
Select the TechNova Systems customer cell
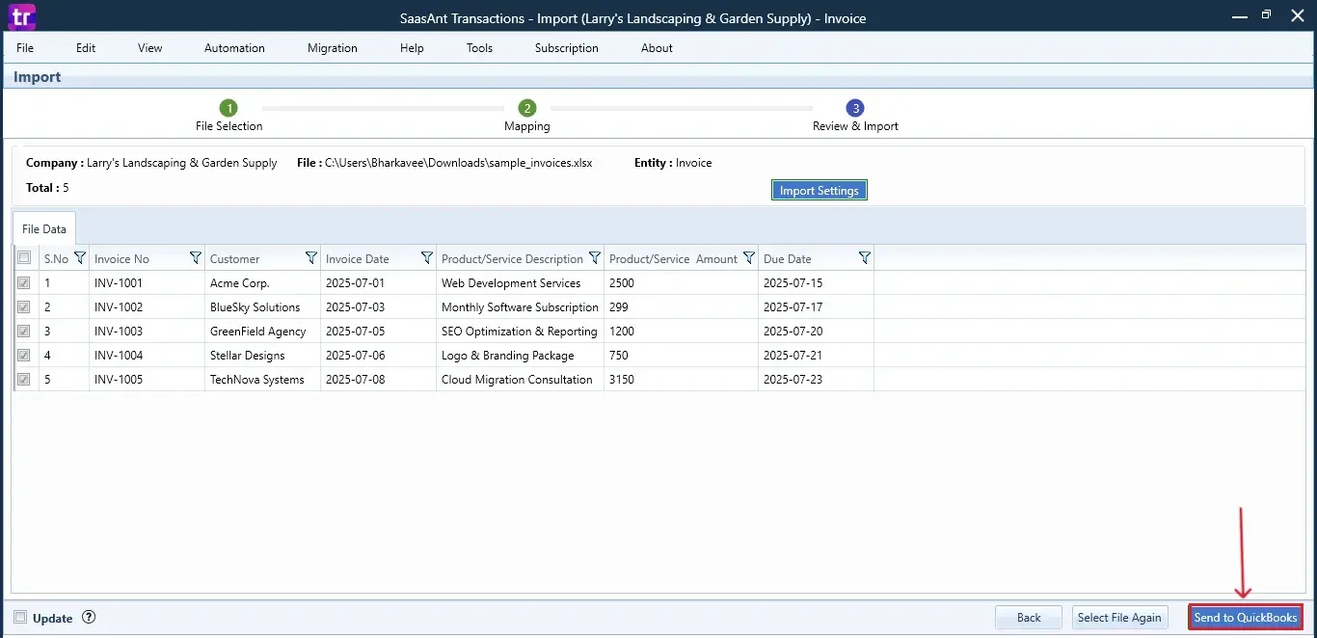tap(263, 380)
